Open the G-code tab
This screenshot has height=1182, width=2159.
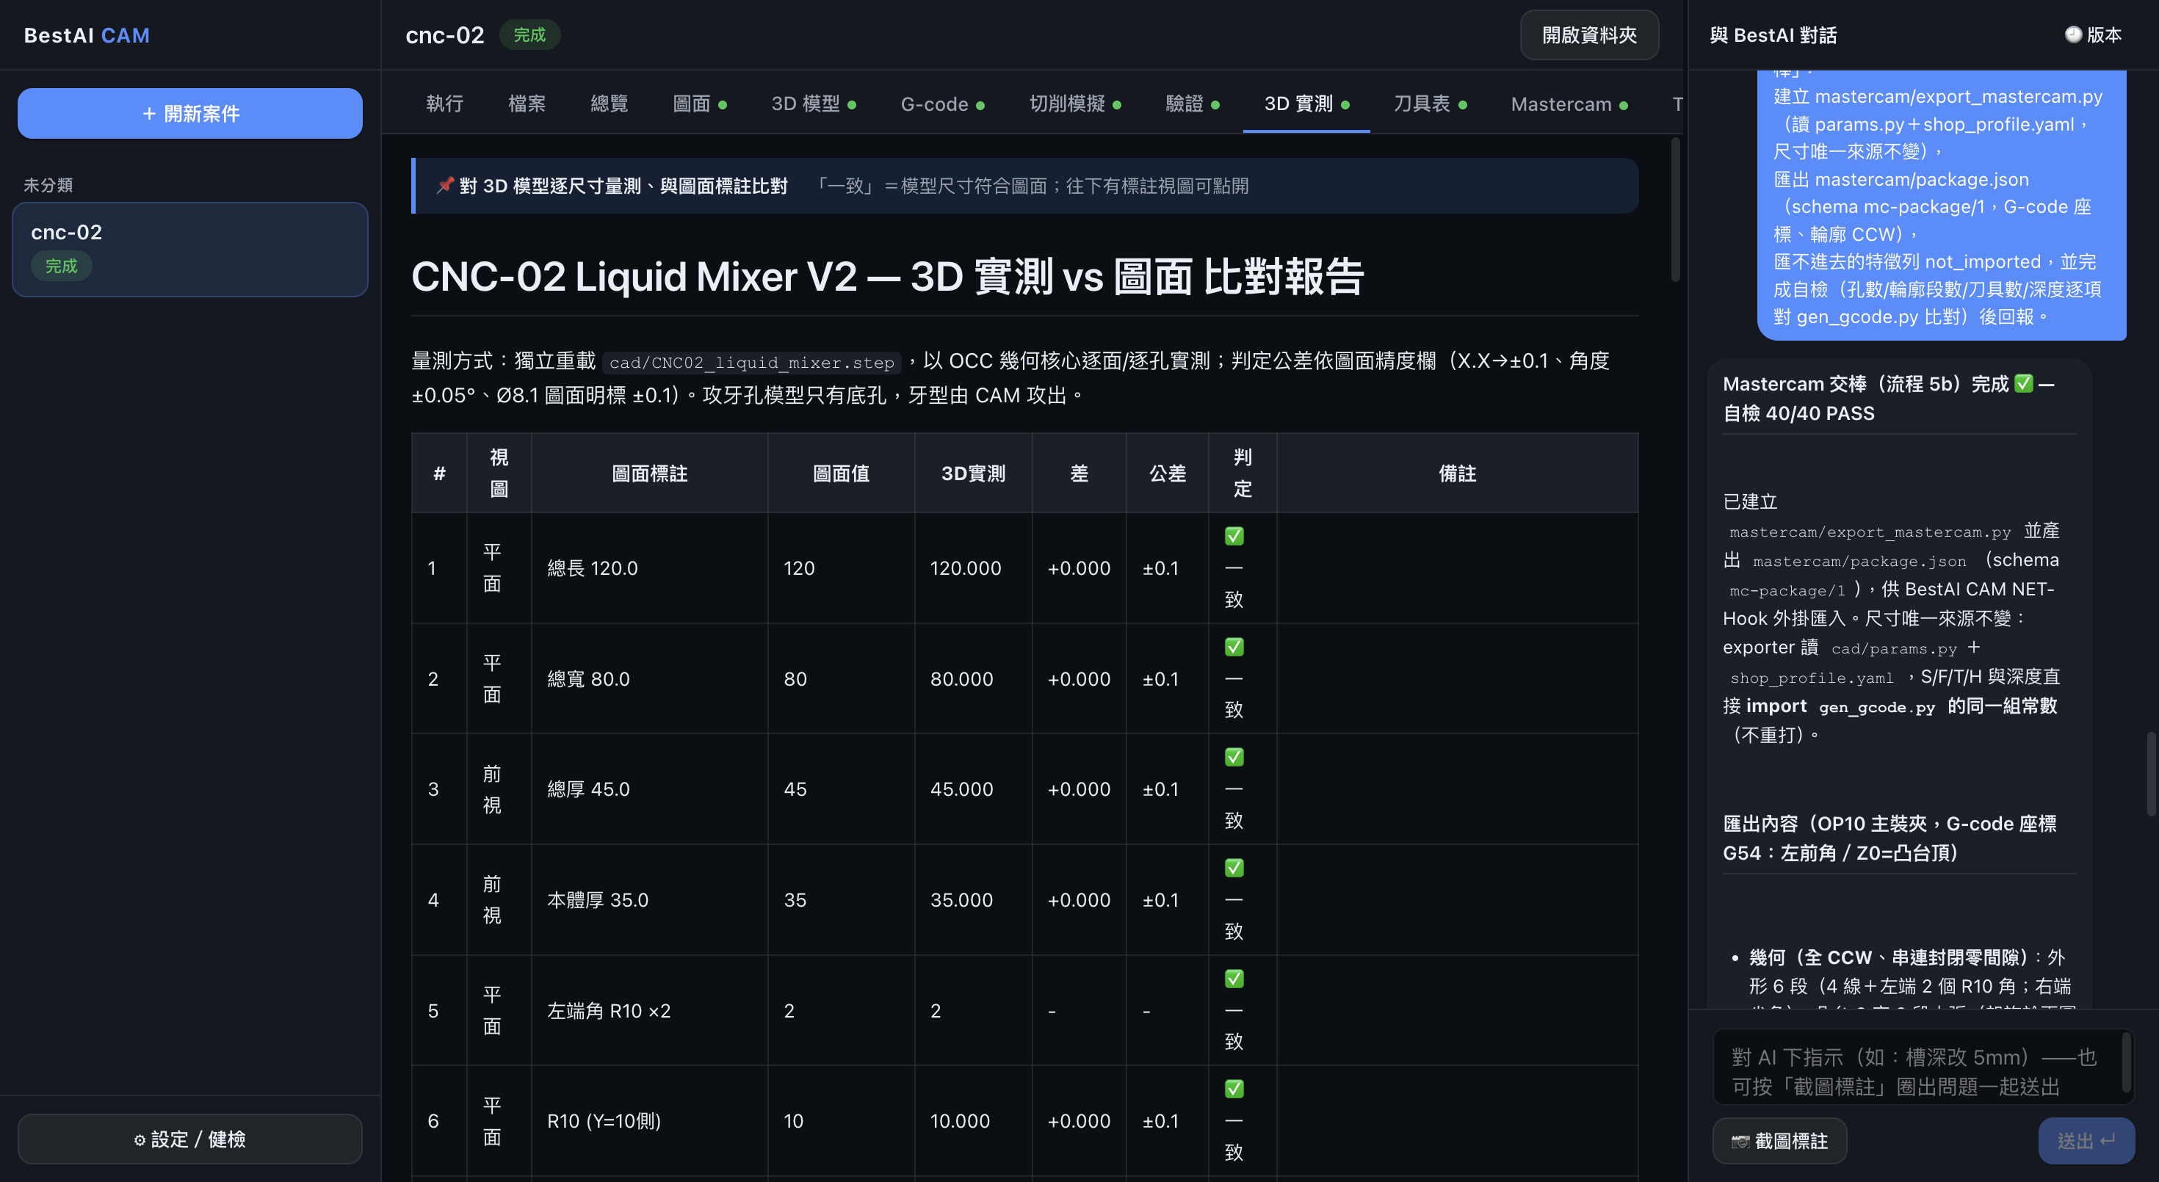click(x=942, y=104)
